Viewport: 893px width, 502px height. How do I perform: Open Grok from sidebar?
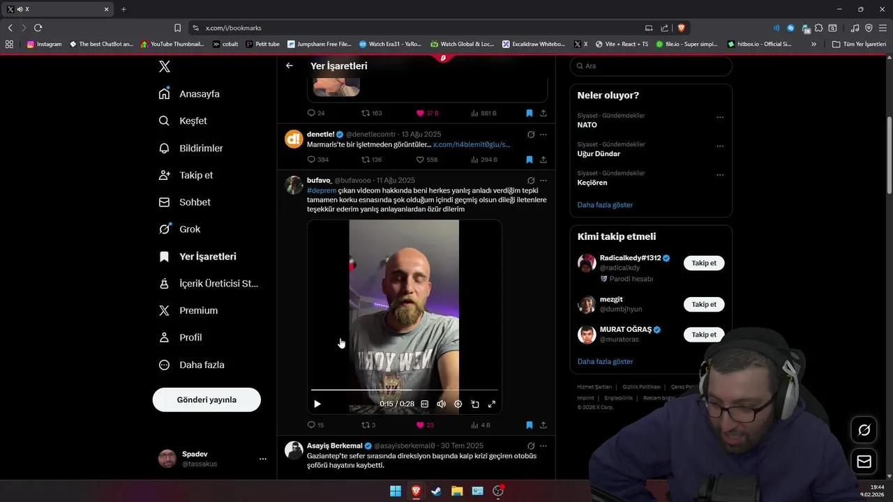179,229
